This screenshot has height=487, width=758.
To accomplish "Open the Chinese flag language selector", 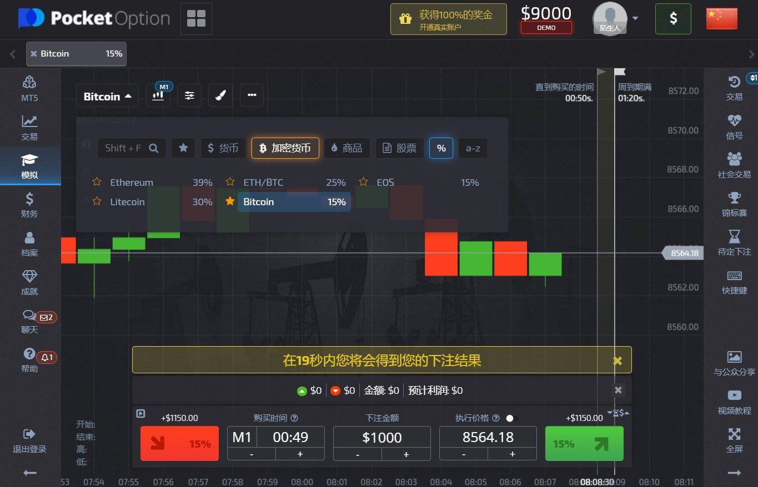I will click(x=721, y=19).
